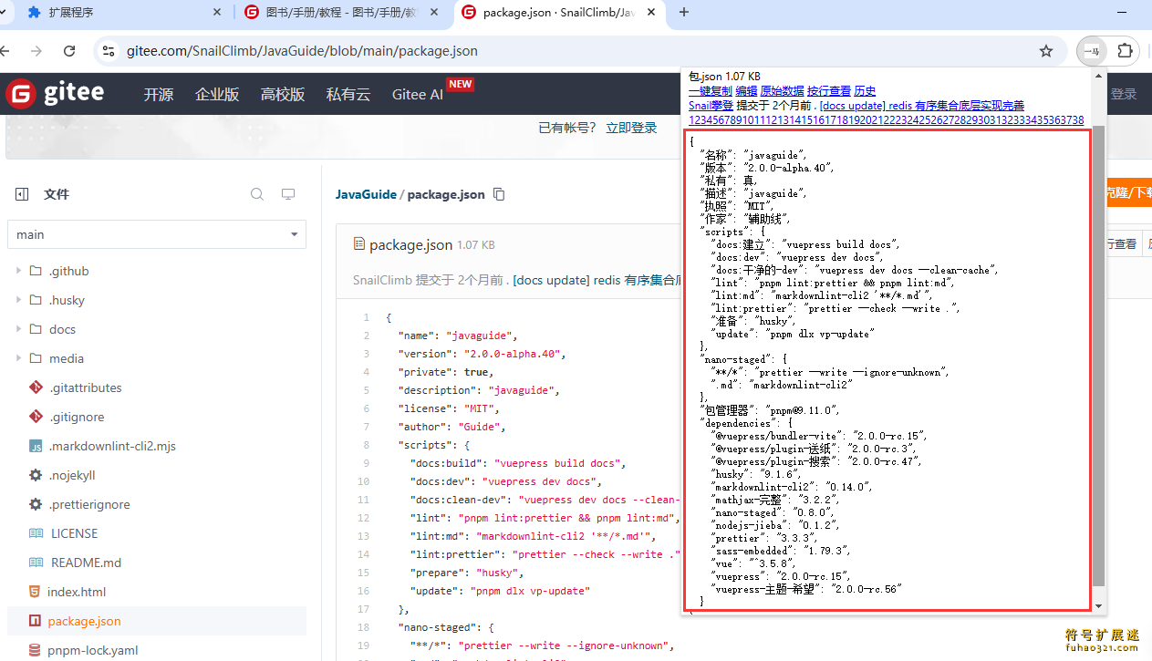Click Snail攀登 author link in popup
This screenshot has width=1152, height=661.
(711, 105)
